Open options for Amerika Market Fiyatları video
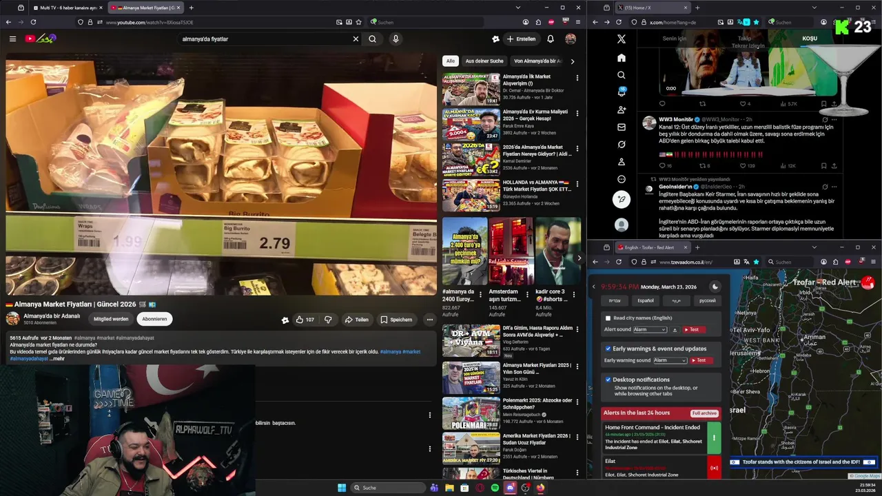Viewport: 882px width, 496px height. click(577, 437)
